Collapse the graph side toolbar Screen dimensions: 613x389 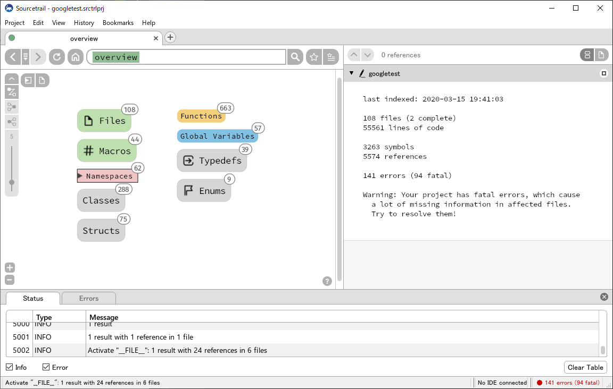pyautogui.click(x=12, y=79)
